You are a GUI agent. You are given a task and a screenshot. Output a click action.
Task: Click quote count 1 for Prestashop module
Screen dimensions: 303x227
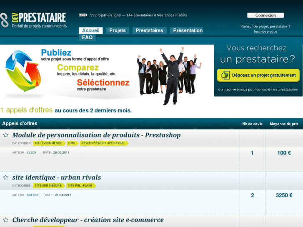pyautogui.click(x=252, y=153)
